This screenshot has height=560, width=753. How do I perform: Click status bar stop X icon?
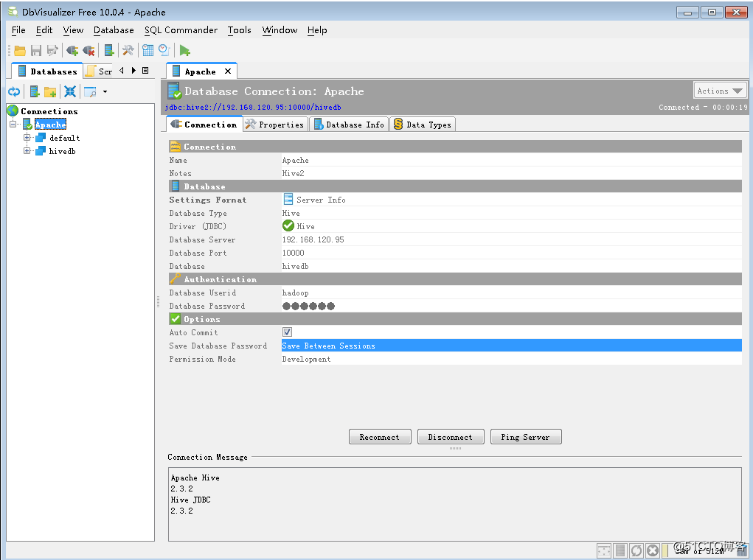653,551
